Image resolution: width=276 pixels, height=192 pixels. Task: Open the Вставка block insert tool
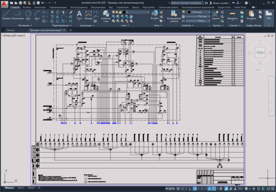point(155,15)
